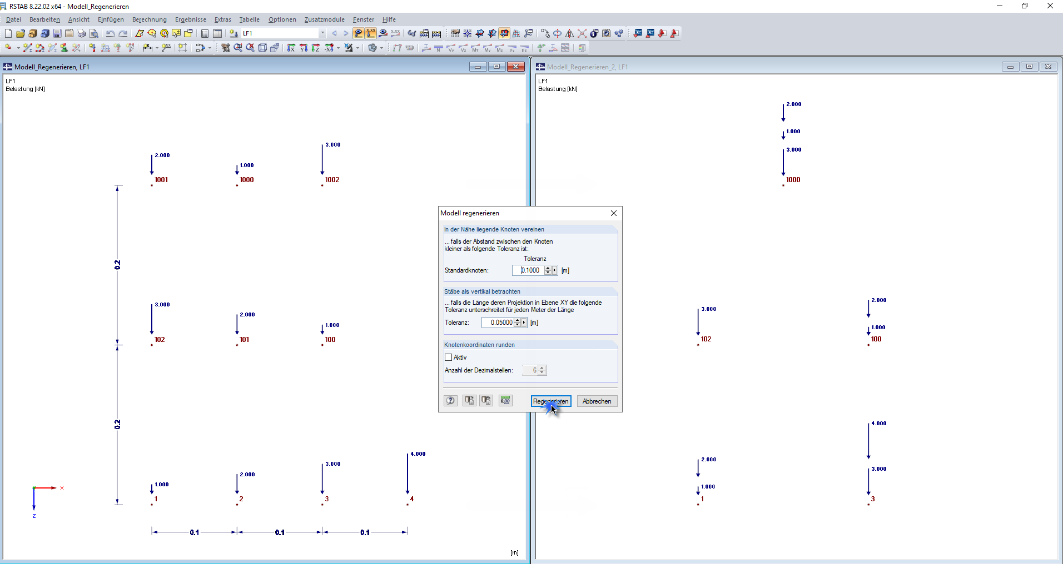Screen dimensions: 1063x564
Task: Enable the Aktiv checkbox
Action: click(448, 357)
